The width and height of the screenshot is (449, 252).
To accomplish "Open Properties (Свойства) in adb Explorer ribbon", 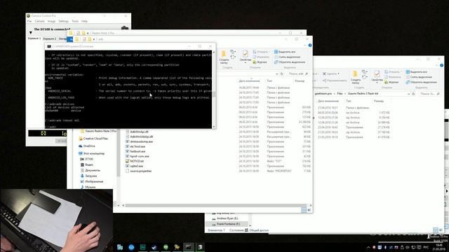I will 245,56.
